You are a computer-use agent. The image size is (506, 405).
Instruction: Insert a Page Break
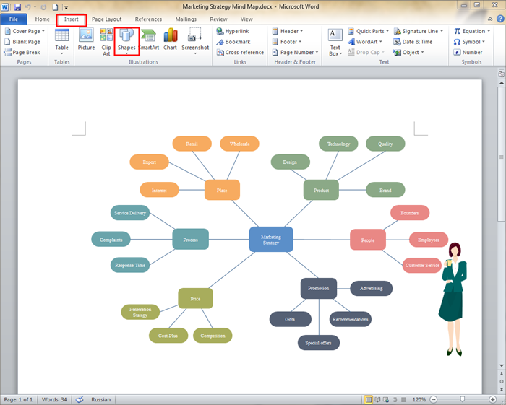(x=22, y=52)
